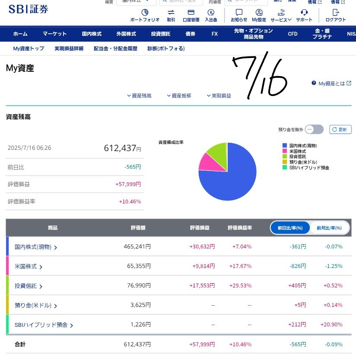Expand the サービス dropdown chevron
The width and height of the screenshot is (356, 358).
pos(289,19)
